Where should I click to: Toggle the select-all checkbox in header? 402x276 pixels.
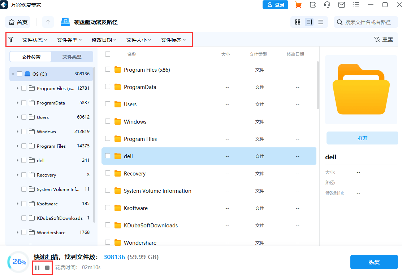pos(107,54)
